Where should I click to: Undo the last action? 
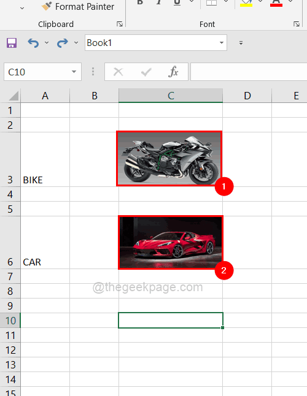pyautogui.click(x=33, y=43)
